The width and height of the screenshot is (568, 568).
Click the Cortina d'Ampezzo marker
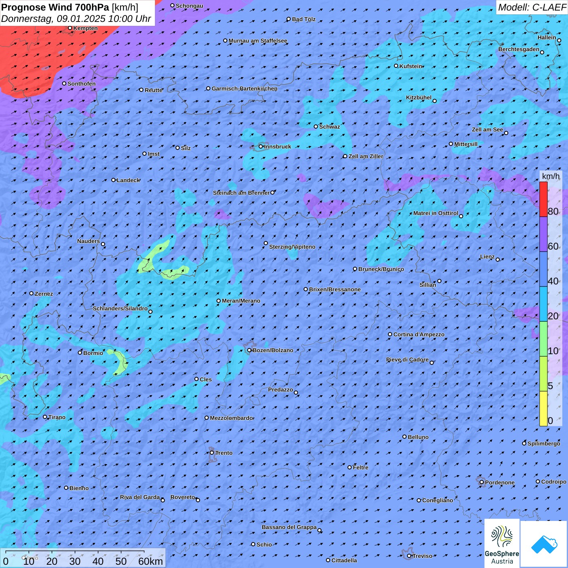390,334
